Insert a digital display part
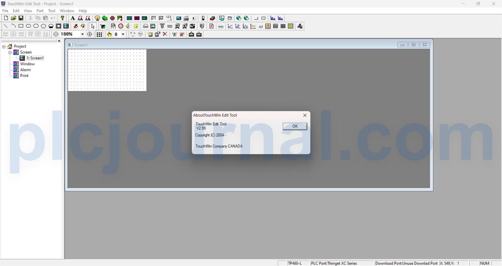Image resolution: width=502 pixels, height=266 pixels. pos(129,18)
